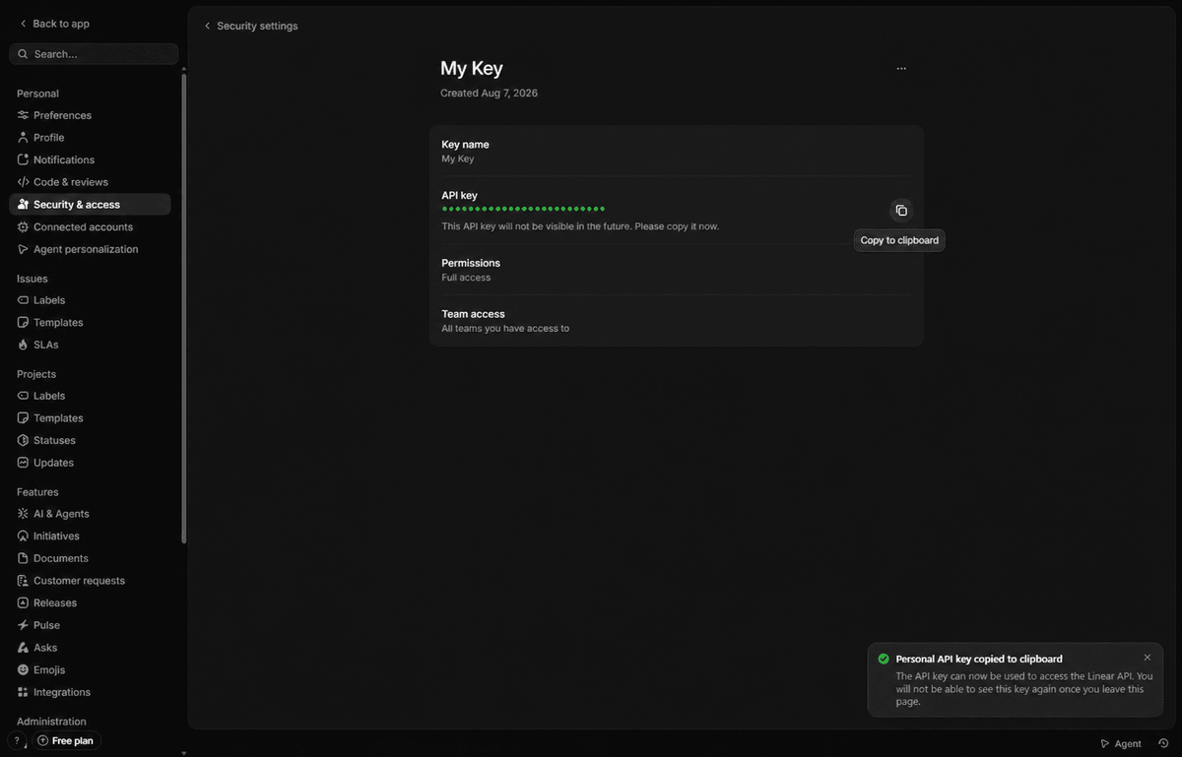Click the sidebar vertical scrollbar

click(183, 308)
